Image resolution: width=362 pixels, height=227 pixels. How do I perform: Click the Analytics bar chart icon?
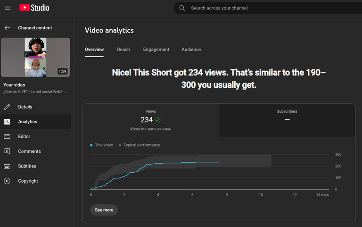(x=7, y=122)
